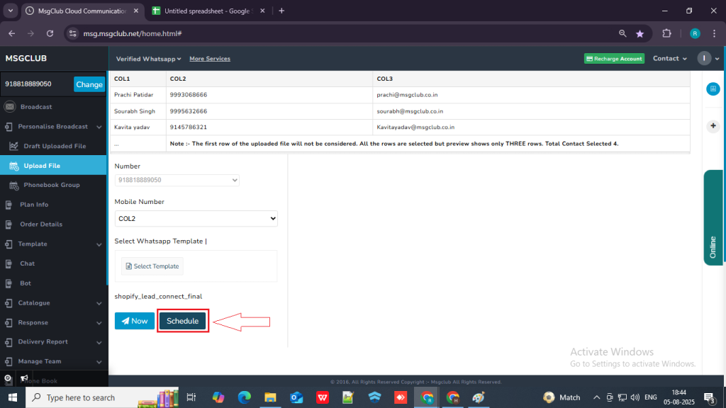The height and width of the screenshot is (408, 726).
Task: Open the taskbar notification center icon
Action: 709,397
